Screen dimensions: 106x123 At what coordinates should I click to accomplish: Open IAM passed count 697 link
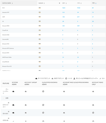[x=78, y=17]
